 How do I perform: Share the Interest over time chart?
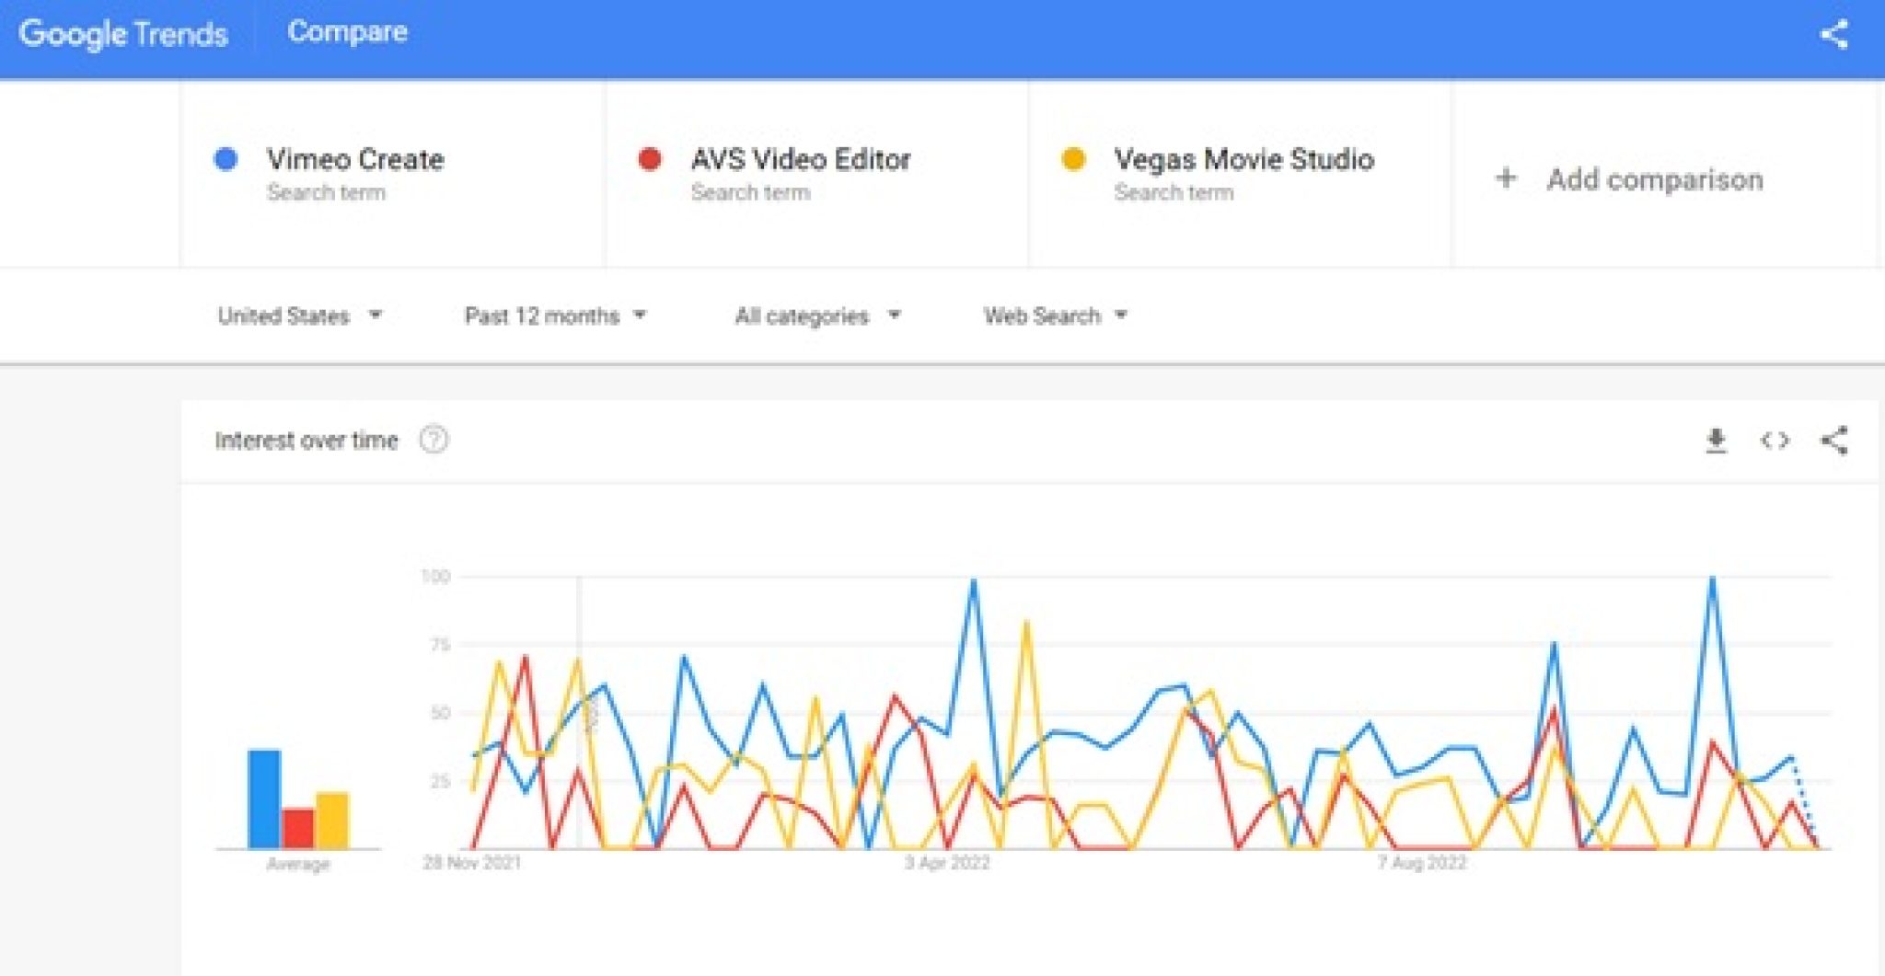(x=1835, y=441)
